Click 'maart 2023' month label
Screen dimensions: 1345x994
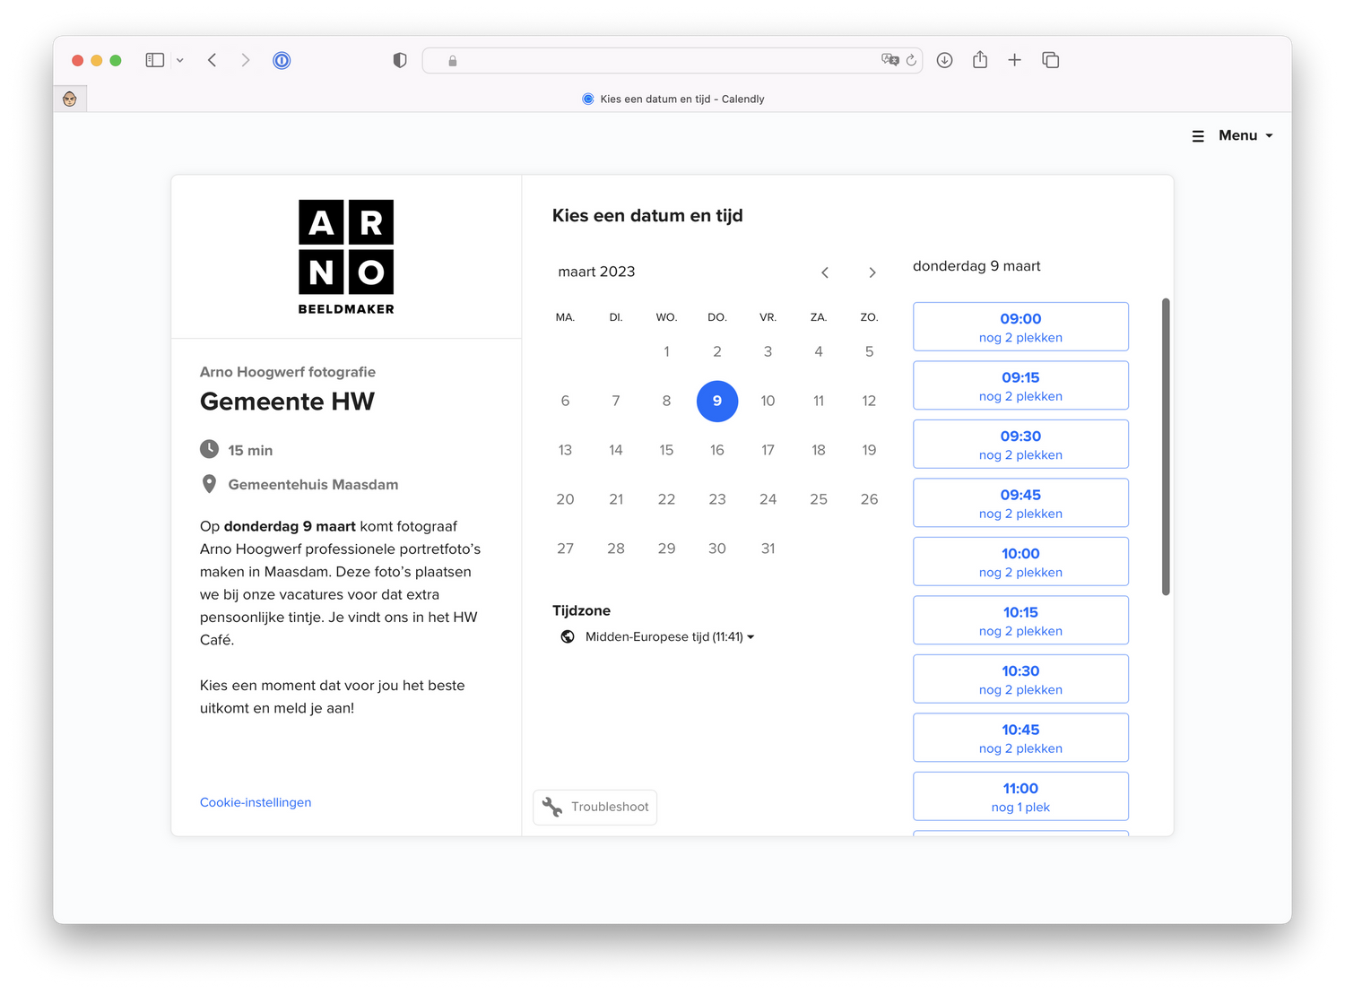tap(596, 272)
